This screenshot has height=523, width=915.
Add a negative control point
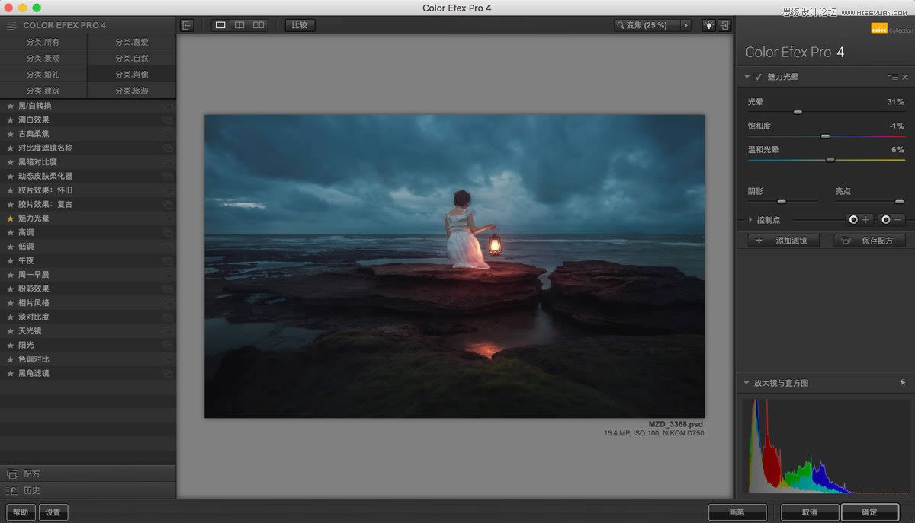[891, 219]
